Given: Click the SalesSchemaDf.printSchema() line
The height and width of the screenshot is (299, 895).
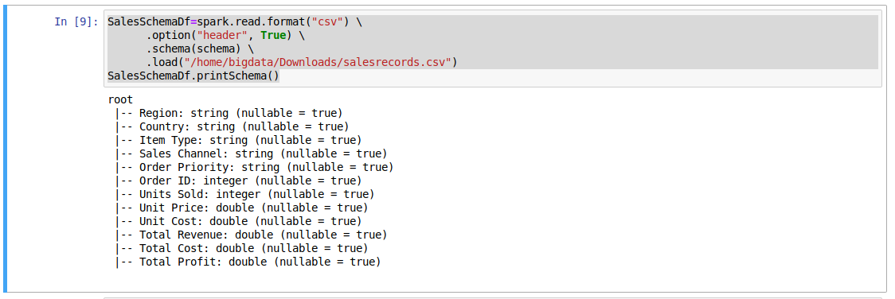Looking at the screenshot, I should point(193,76).
